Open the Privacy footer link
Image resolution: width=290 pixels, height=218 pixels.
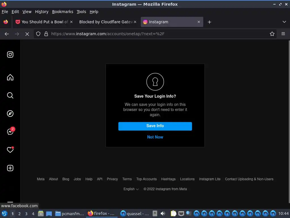pyautogui.click(x=112, y=179)
